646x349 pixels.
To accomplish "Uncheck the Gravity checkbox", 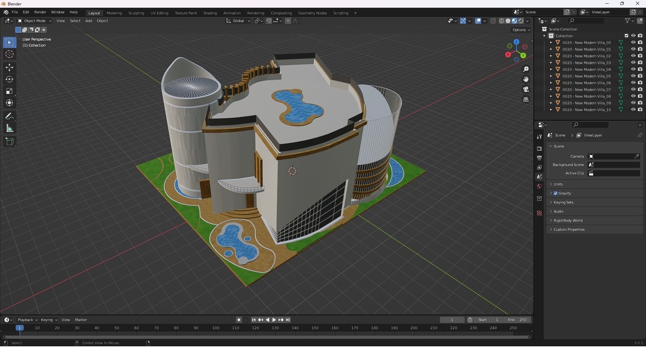I will click(x=555, y=193).
